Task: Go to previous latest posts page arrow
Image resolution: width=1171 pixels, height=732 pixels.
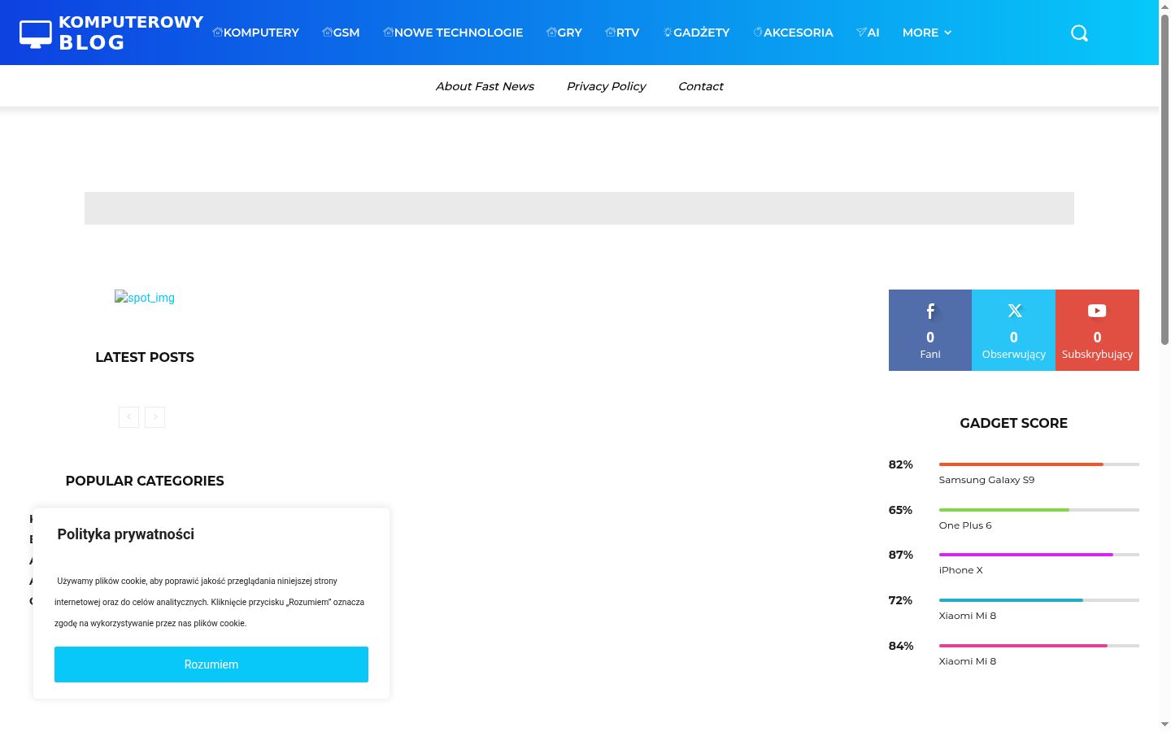Action: 128,417
